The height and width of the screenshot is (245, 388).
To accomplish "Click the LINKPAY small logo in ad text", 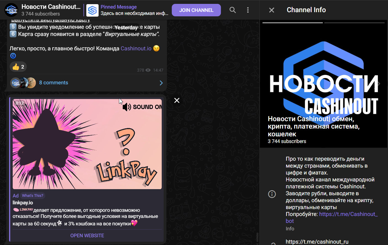I will click(23, 210).
